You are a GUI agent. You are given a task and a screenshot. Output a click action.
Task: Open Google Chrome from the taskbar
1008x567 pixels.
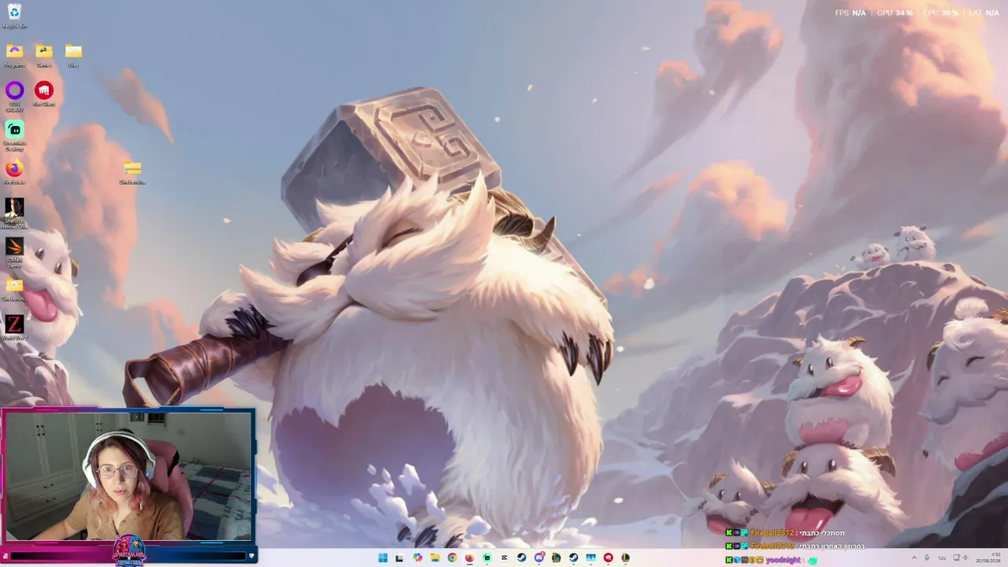click(x=452, y=558)
